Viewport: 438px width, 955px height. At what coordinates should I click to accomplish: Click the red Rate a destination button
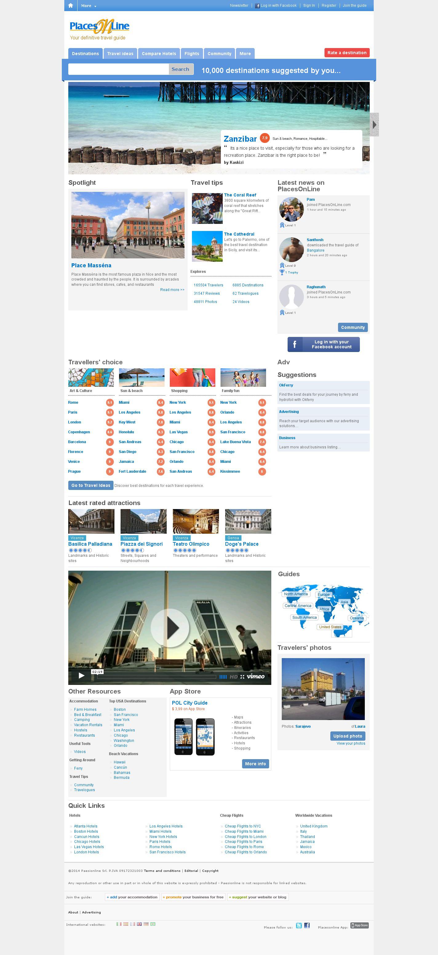[x=347, y=53]
